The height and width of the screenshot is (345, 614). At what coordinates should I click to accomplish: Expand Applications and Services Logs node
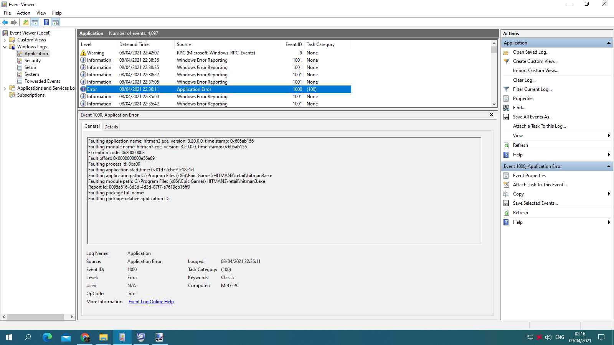(x=5, y=88)
